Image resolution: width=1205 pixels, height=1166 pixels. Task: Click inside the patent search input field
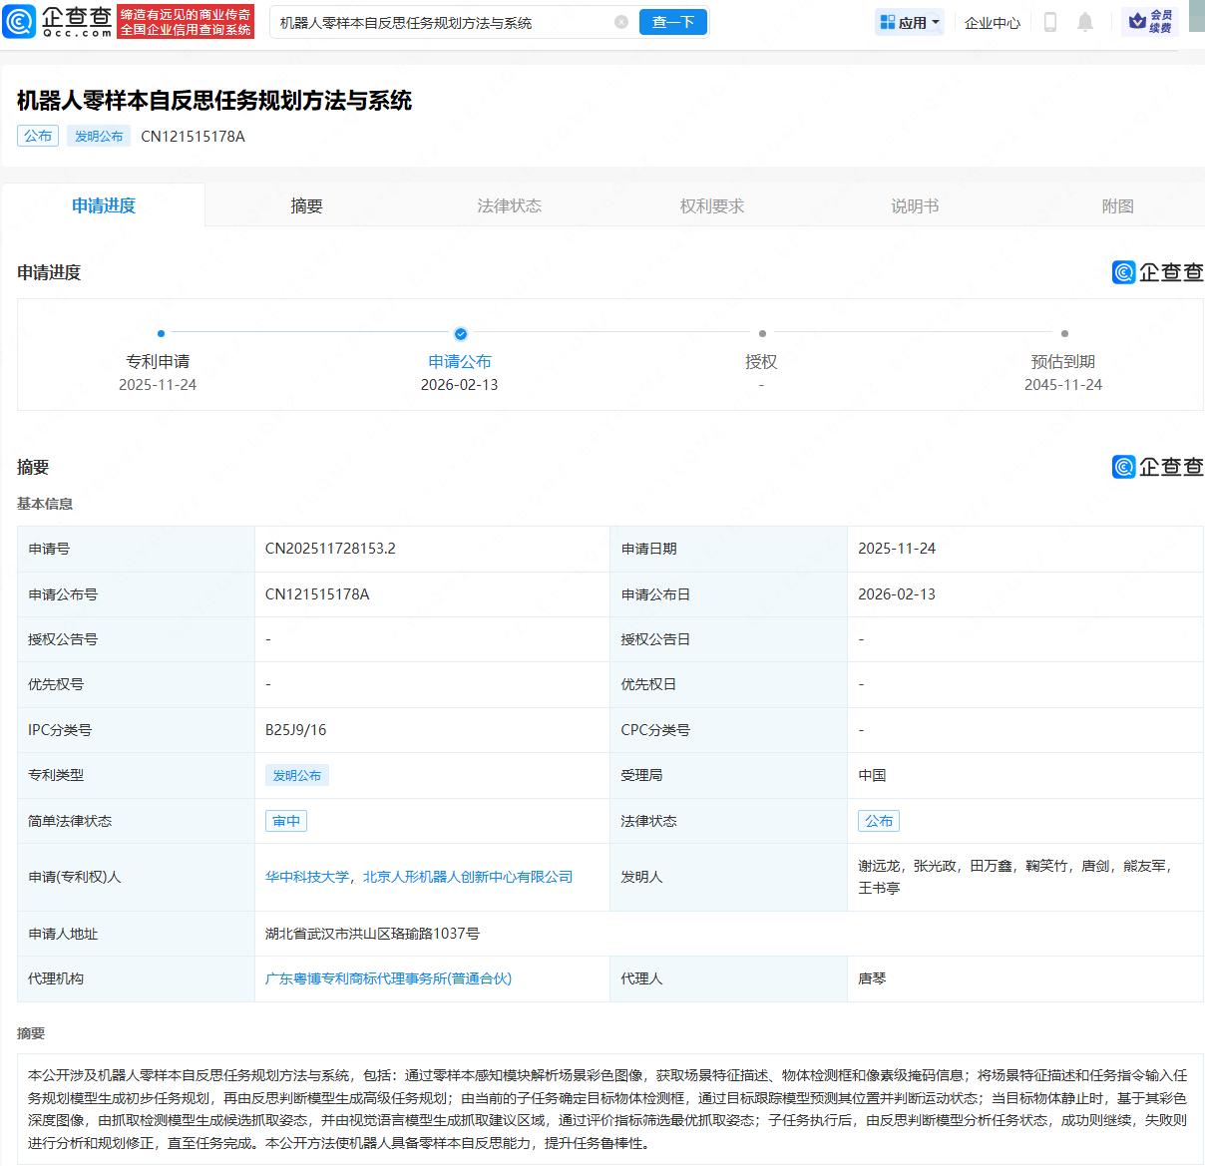pos(429,21)
